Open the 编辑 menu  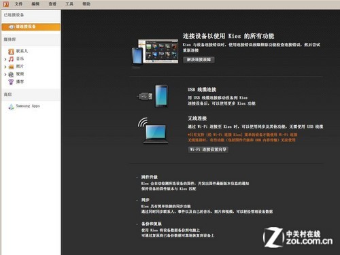pos(35,4)
